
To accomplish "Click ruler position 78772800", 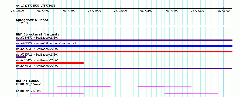I will pyautogui.click(x=69, y=11).
